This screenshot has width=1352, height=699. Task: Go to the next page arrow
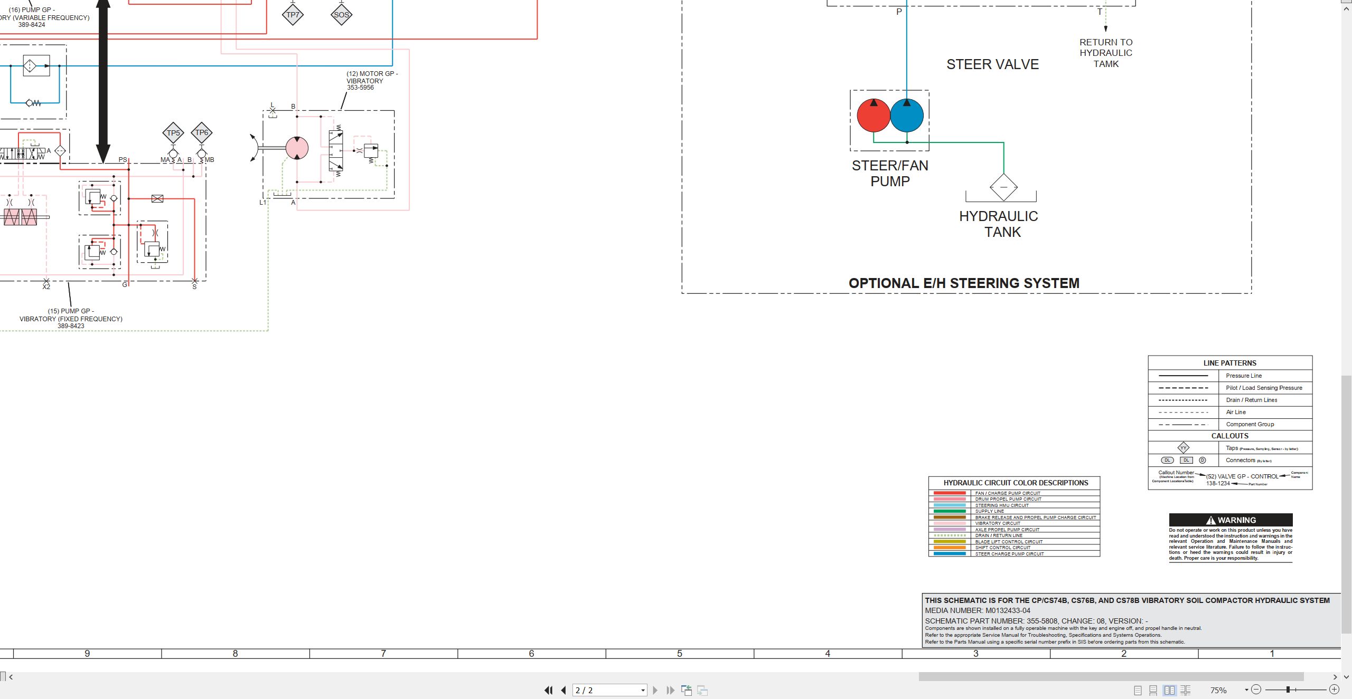[x=655, y=690]
